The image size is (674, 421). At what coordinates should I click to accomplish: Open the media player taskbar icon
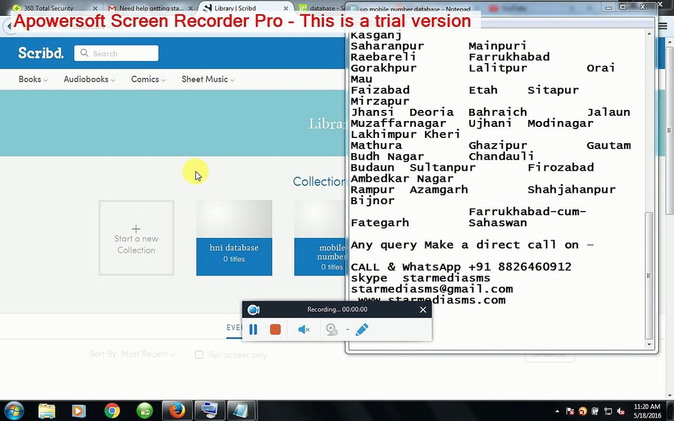[x=78, y=411]
